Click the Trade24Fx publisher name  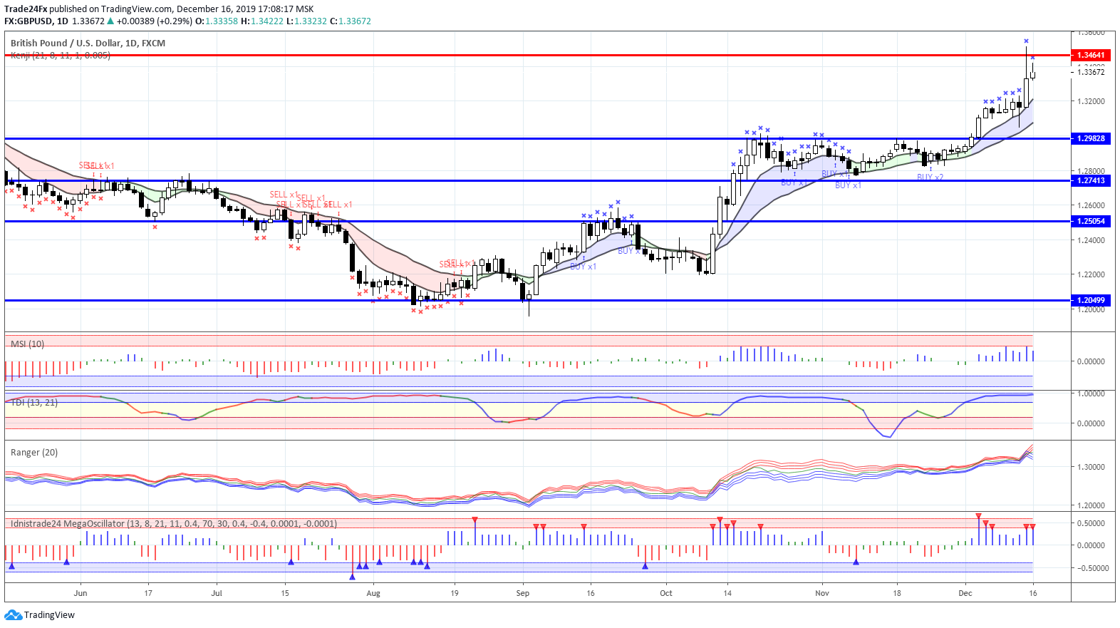26,9
